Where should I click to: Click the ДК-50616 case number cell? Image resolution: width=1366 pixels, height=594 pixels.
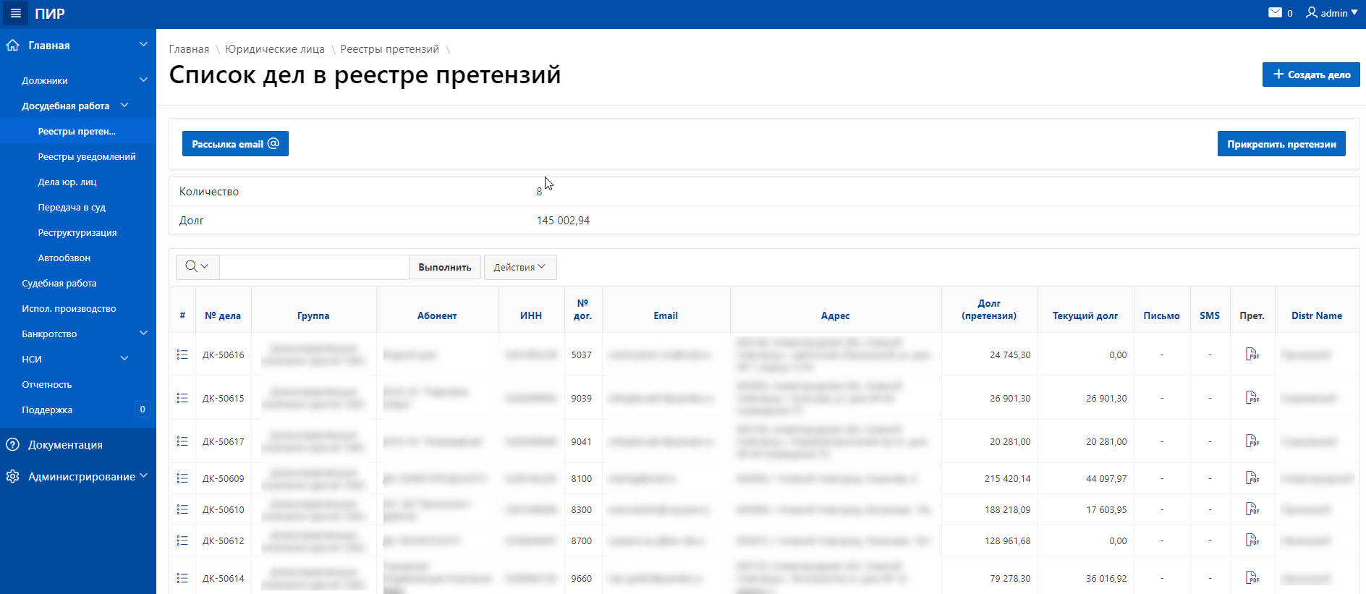pyautogui.click(x=223, y=355)
